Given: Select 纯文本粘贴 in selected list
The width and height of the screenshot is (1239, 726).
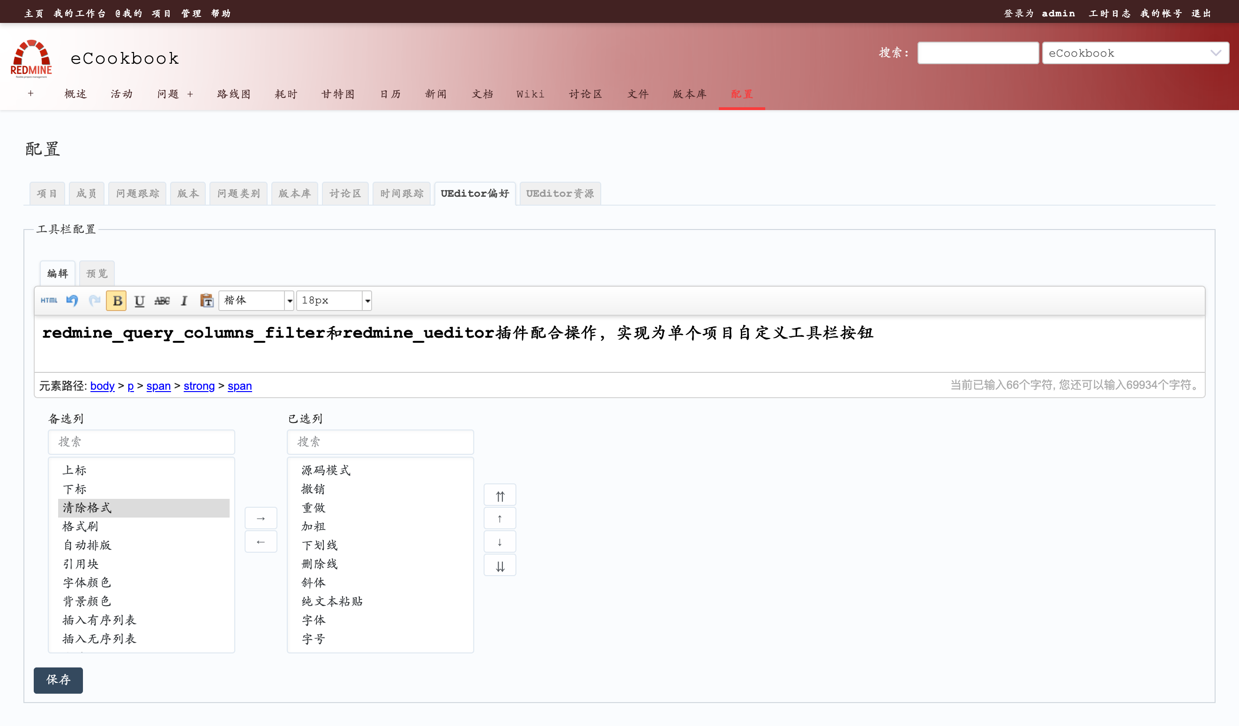Looking at the screenshot, I should click(x=382, y=601).
